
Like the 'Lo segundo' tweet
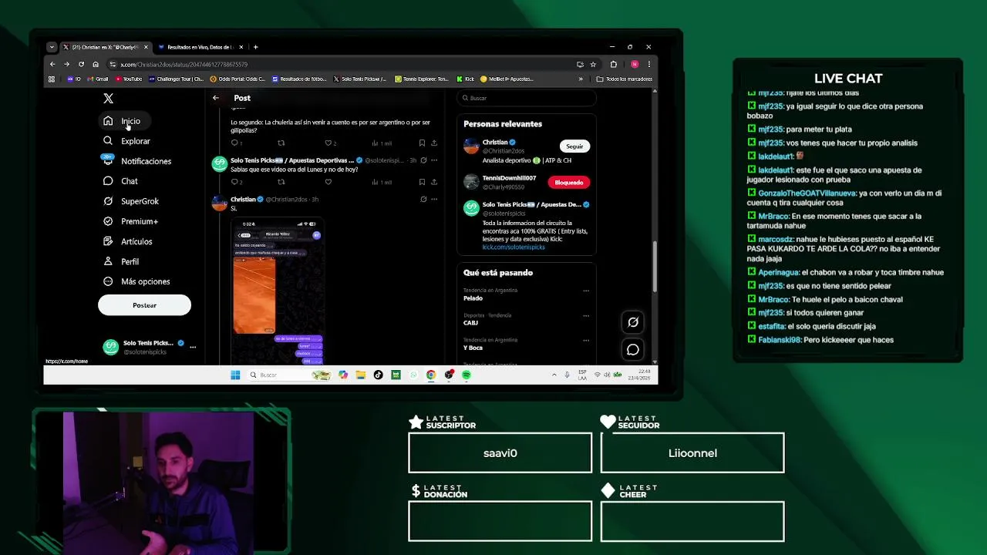(x=330, y=143)
